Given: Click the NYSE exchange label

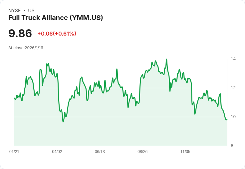Looking at the screenshot, I should tap(14, 11).
